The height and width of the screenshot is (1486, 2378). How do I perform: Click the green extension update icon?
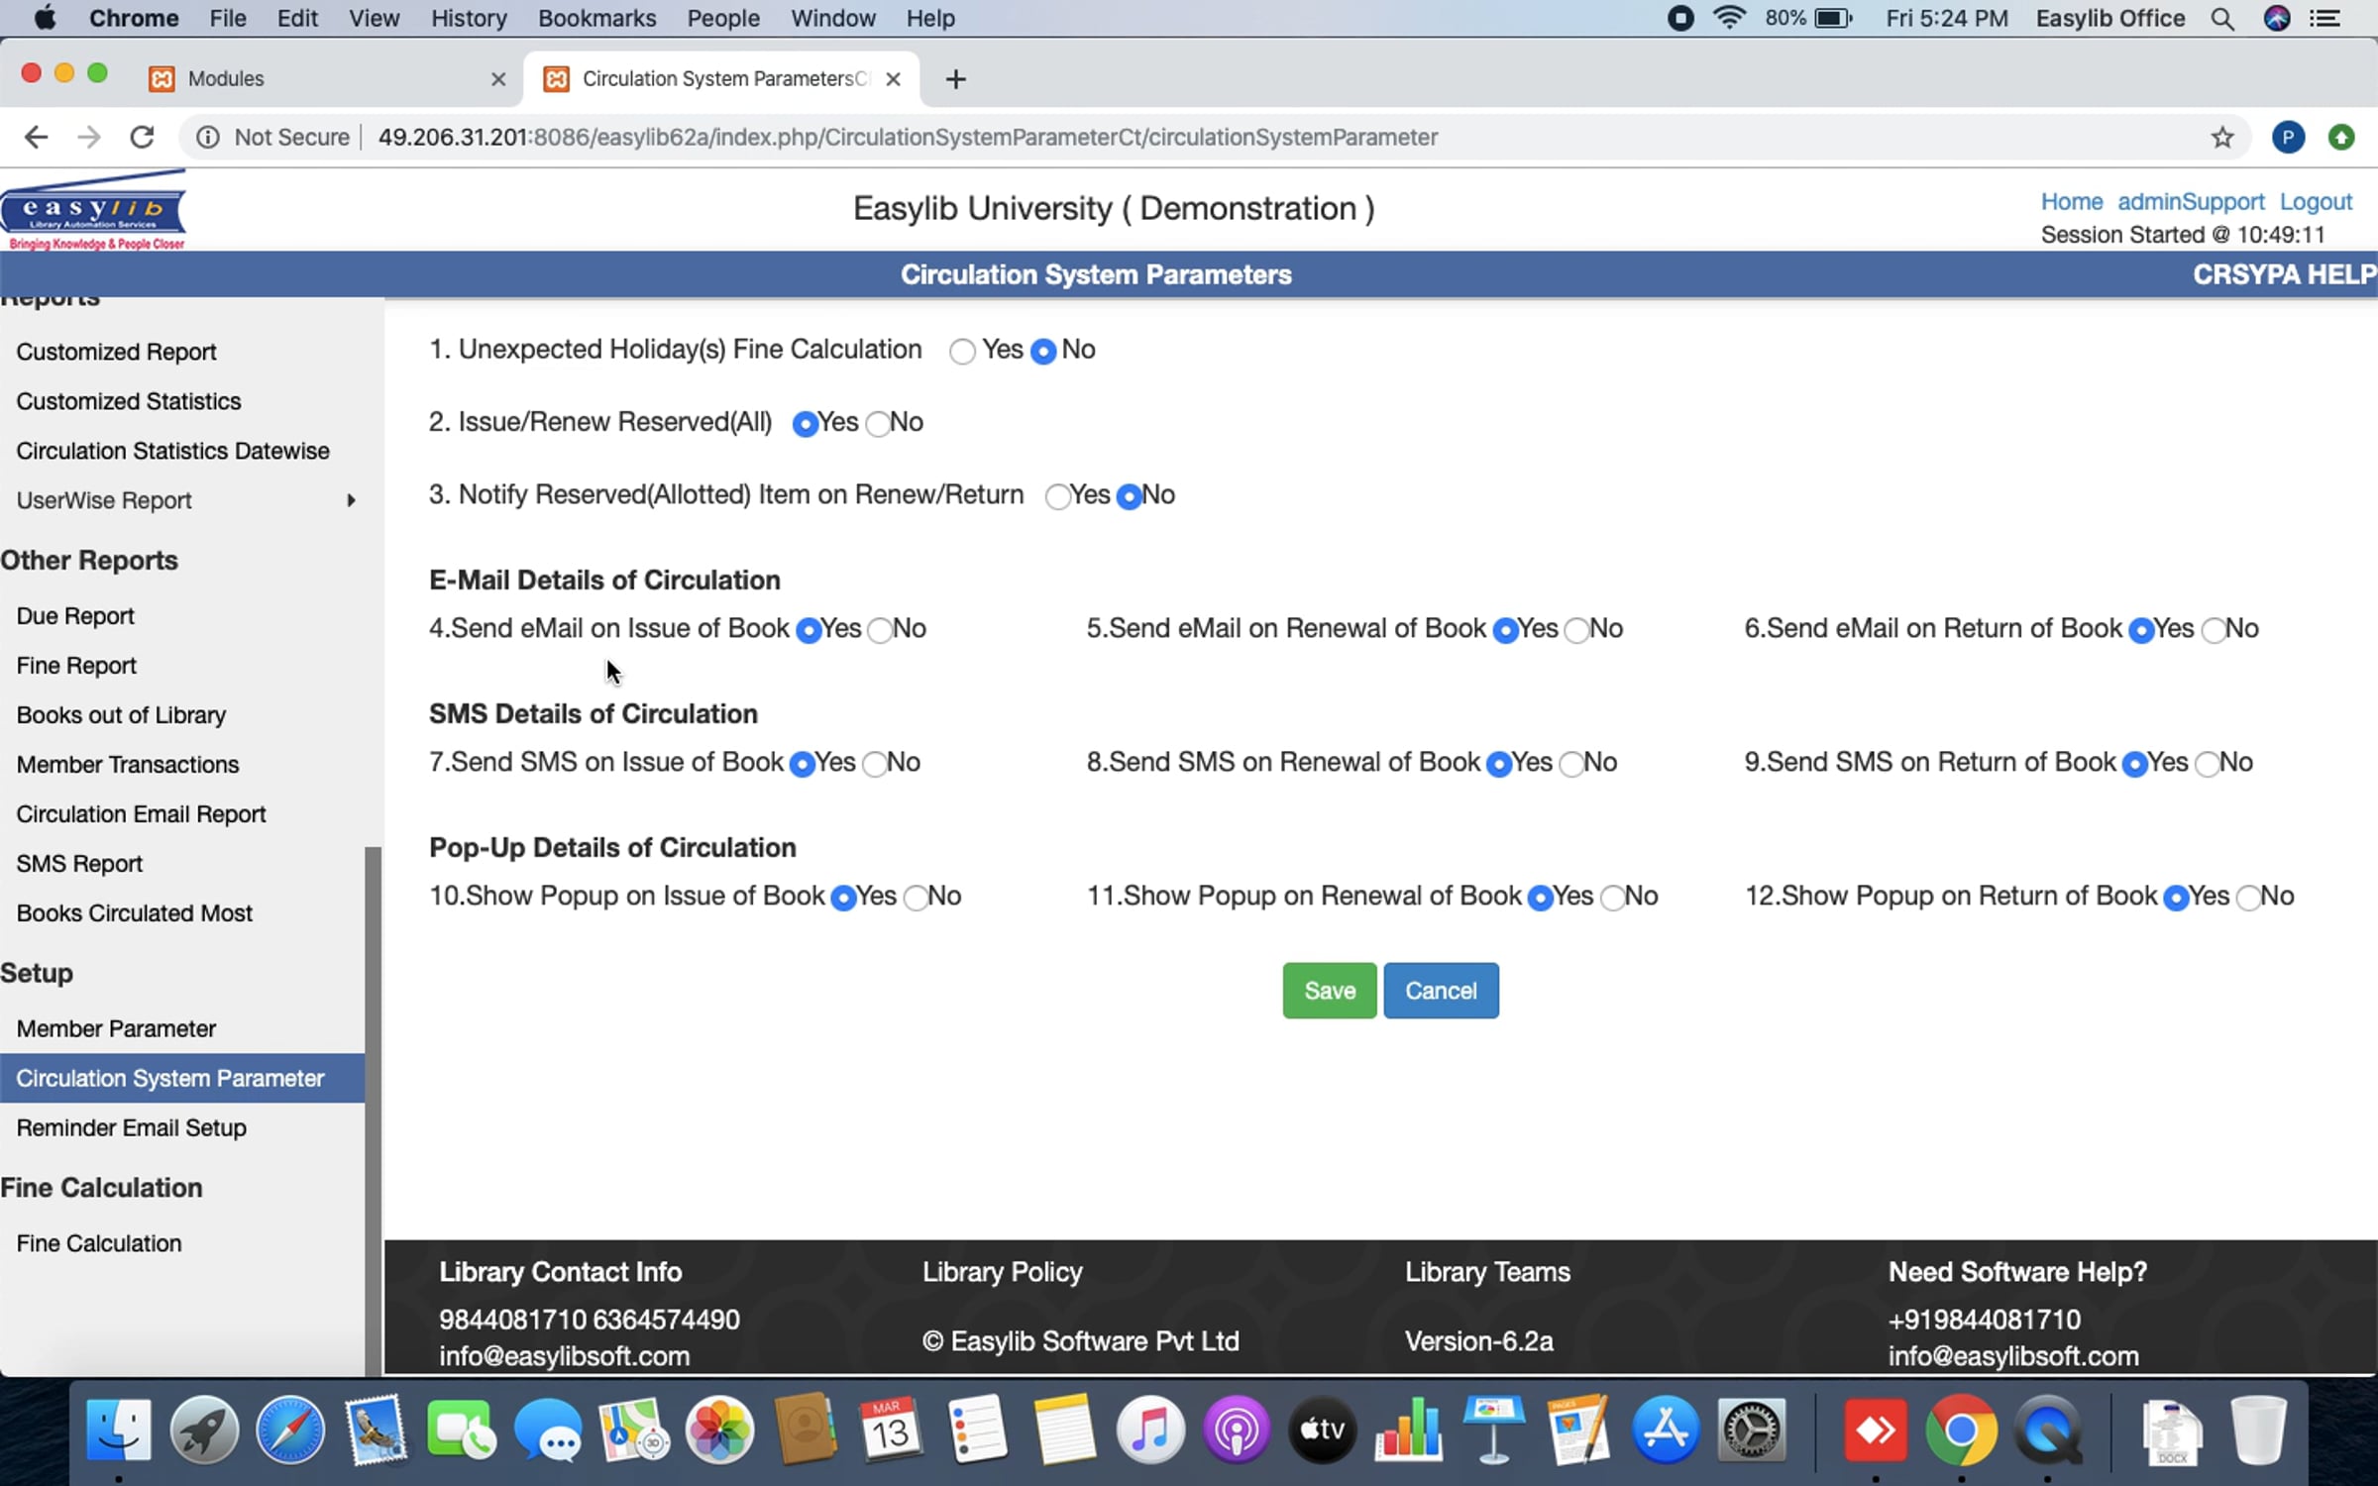pyautogui.click(x=2341, y=137)
